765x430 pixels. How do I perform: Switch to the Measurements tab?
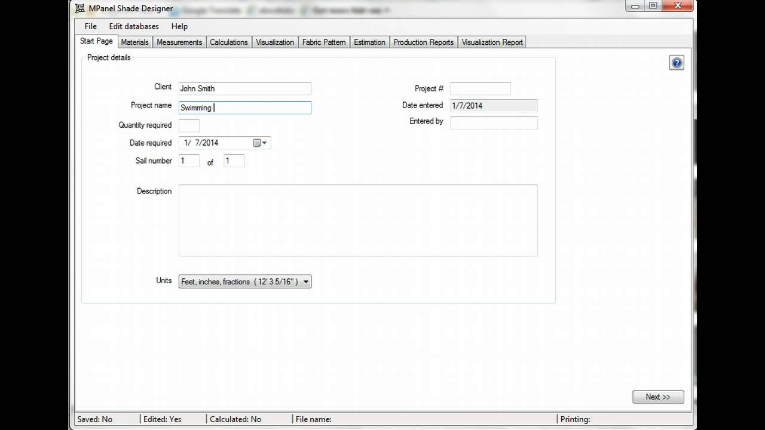point(179,42)
